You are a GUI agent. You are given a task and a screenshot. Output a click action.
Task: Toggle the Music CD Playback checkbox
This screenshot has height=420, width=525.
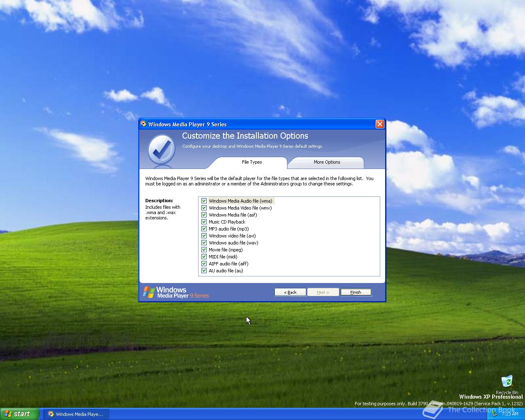[x=204, y=222]
